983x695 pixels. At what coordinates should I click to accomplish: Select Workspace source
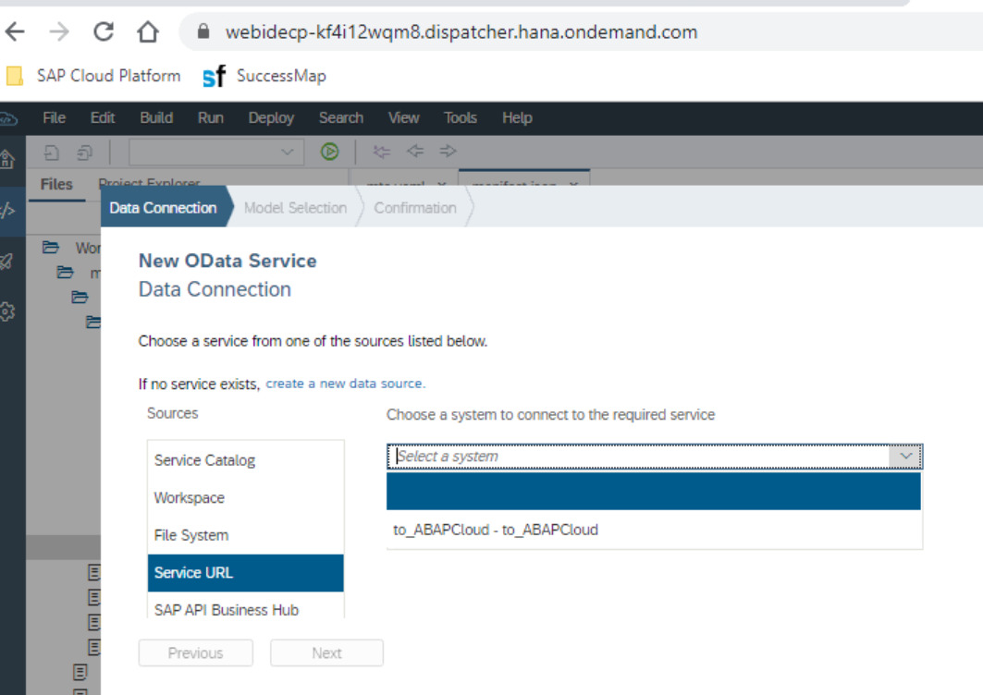click(x=246, y=497)
